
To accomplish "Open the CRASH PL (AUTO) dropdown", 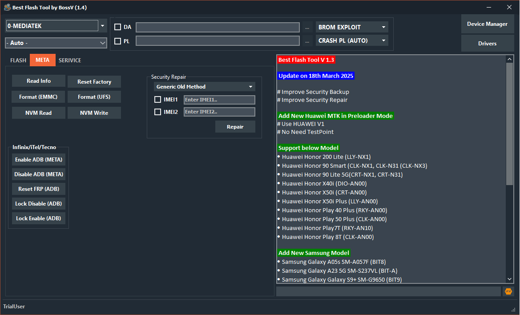I will 352,40.
